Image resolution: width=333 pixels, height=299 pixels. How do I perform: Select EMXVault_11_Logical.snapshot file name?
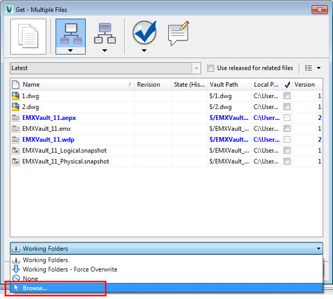pyautogui.click(x=64, y=151)
